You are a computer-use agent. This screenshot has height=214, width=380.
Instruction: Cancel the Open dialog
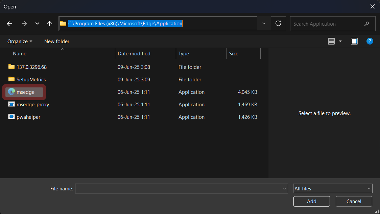[x=354, y=202]
